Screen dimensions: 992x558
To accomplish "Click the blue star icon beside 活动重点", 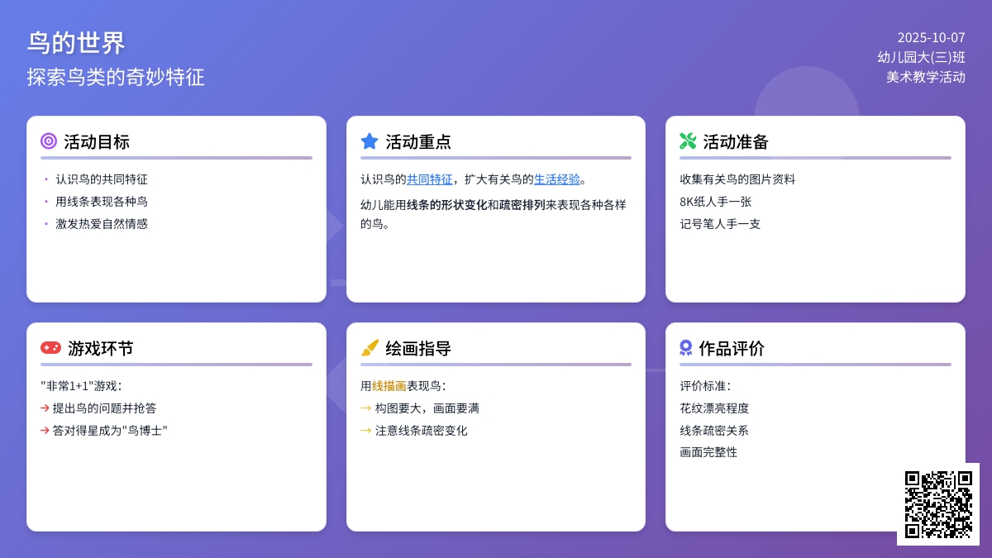I will pyautogui.click(x=370, y=141).
